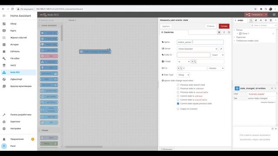Open If State value type selector

tap(194, 62)
